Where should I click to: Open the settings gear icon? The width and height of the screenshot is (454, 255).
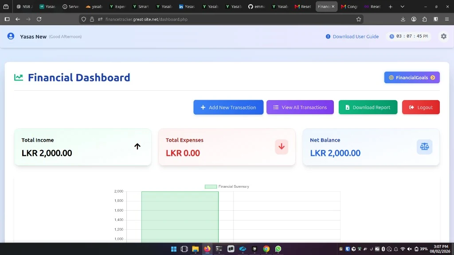coord(443,36)
